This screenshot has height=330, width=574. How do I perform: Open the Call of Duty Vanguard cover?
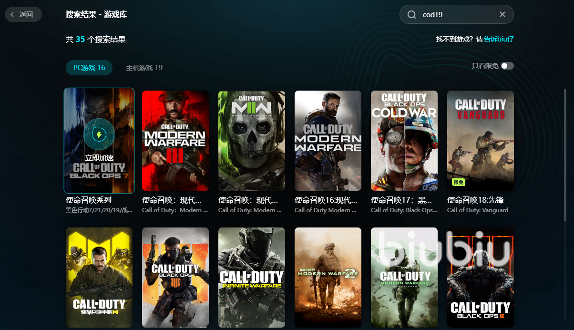coord(481,141)
